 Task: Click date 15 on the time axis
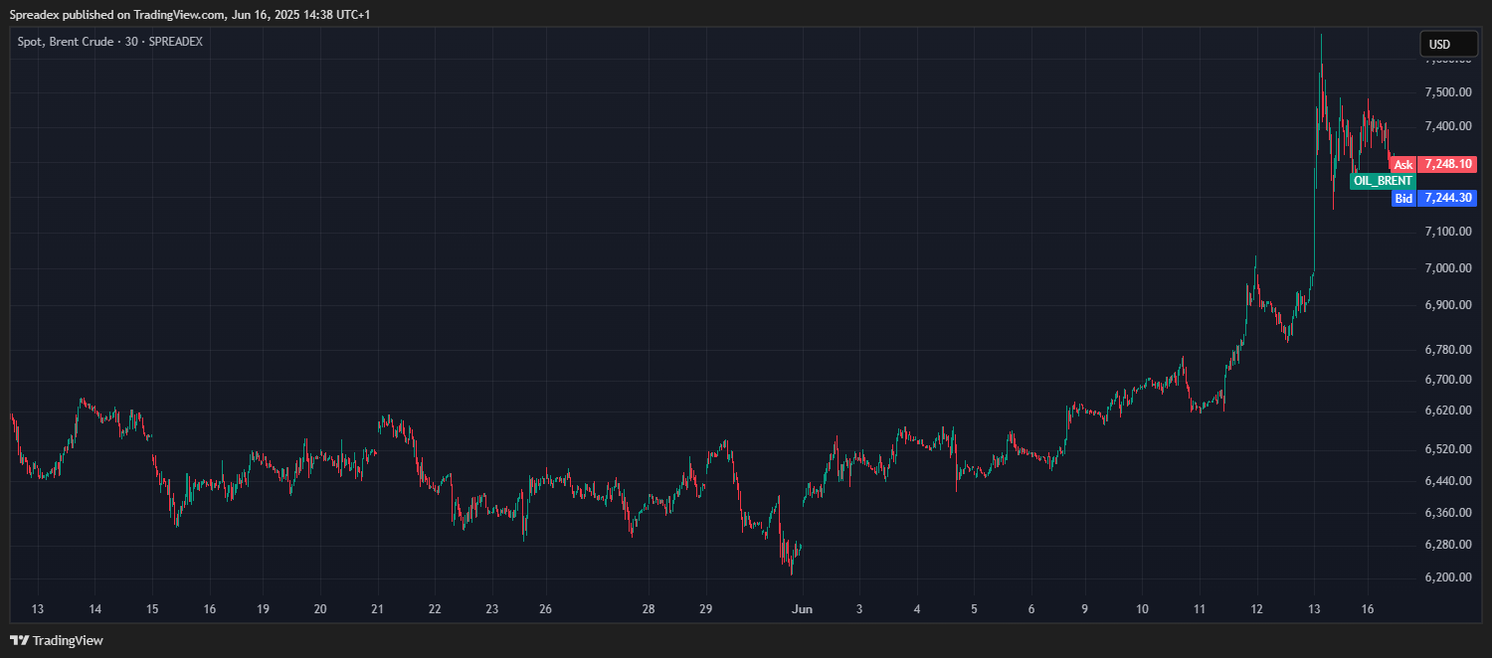pos(152,609)
